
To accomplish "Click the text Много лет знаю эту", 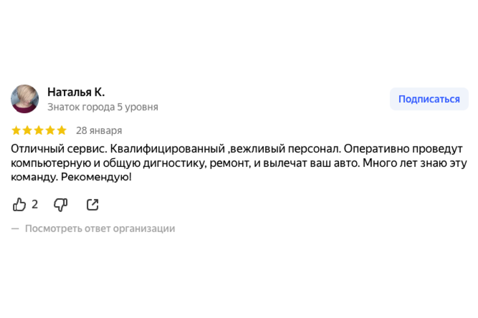I will (414, 163).
